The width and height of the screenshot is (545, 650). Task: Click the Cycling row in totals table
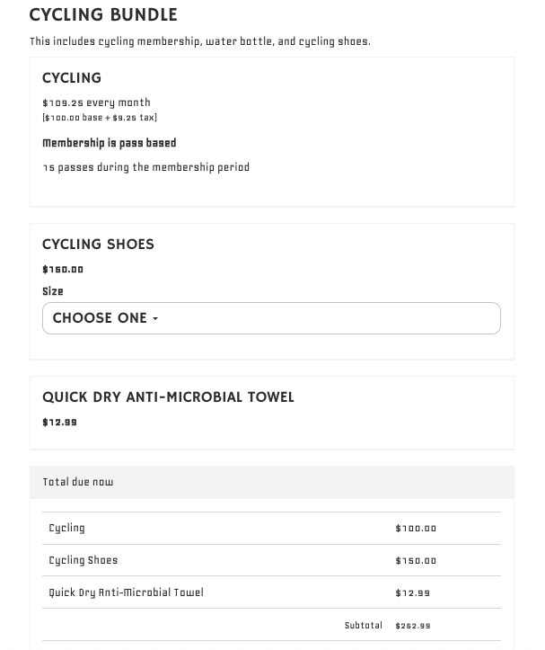[67, 529]
